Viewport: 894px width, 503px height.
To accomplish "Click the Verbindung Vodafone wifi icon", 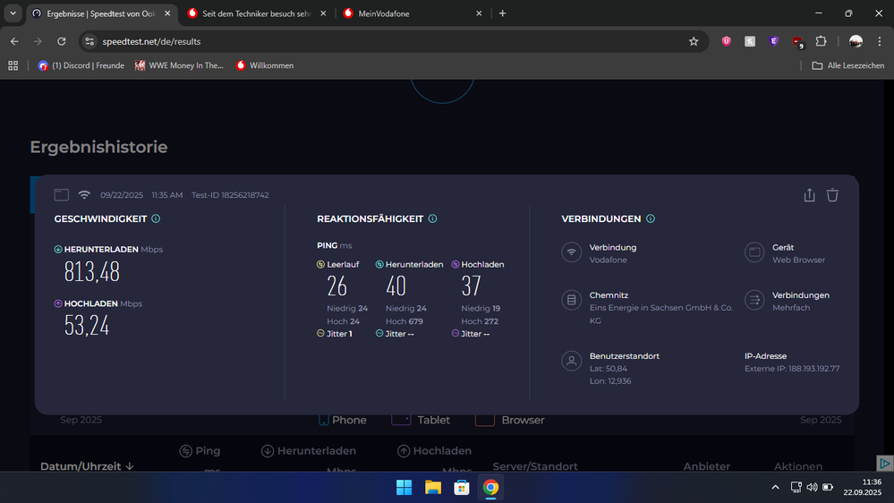I will (x=571, y=252).
